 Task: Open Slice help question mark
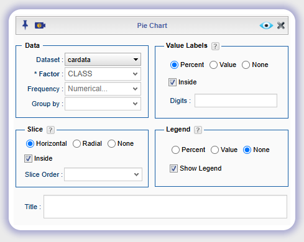[x=50, y=130]
